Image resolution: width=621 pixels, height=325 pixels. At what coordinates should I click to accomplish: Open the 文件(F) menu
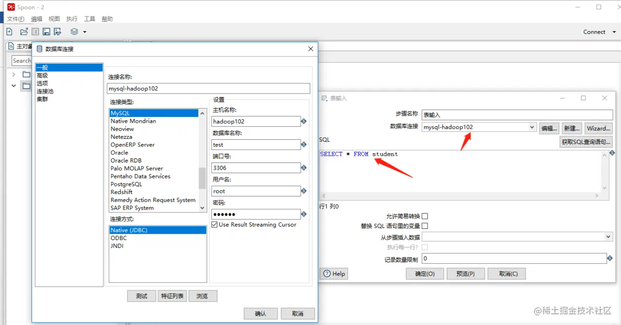coord(16,19)
